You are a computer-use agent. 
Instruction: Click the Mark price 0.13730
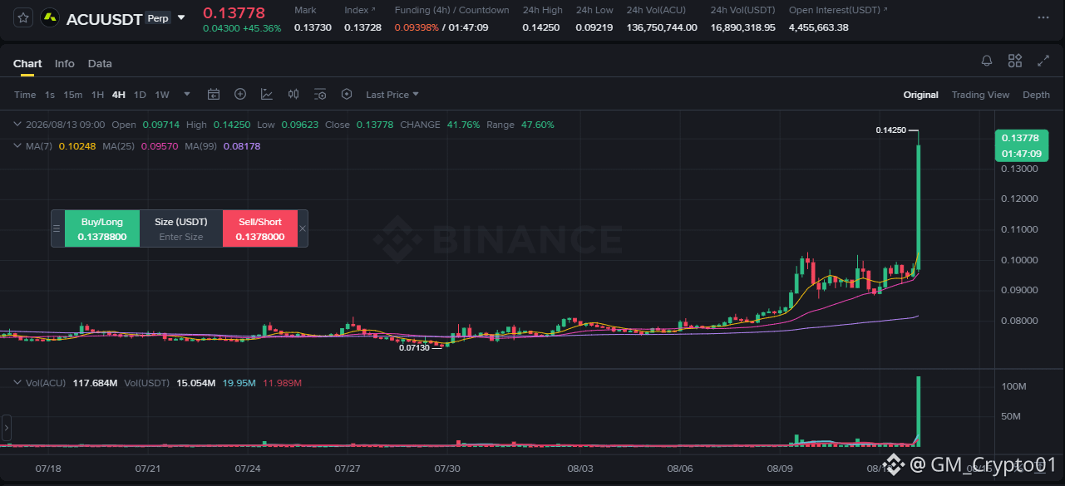tap(313, 27)
